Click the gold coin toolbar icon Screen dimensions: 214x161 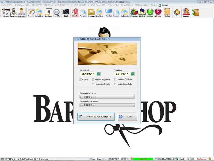pos(177,12)
